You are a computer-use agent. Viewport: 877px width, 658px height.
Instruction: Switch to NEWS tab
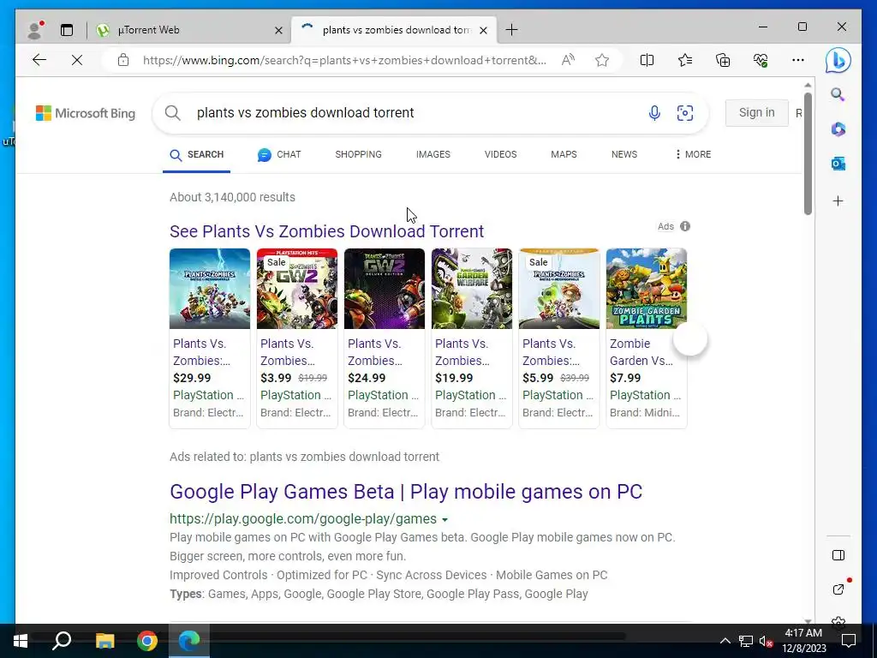pos(624,154)
